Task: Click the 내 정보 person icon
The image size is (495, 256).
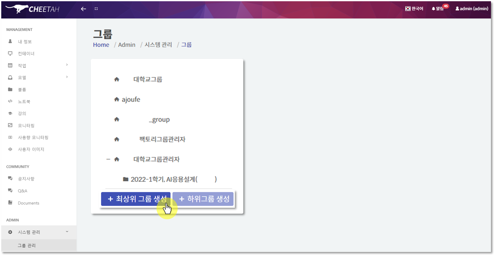Action: coord(10,41)
